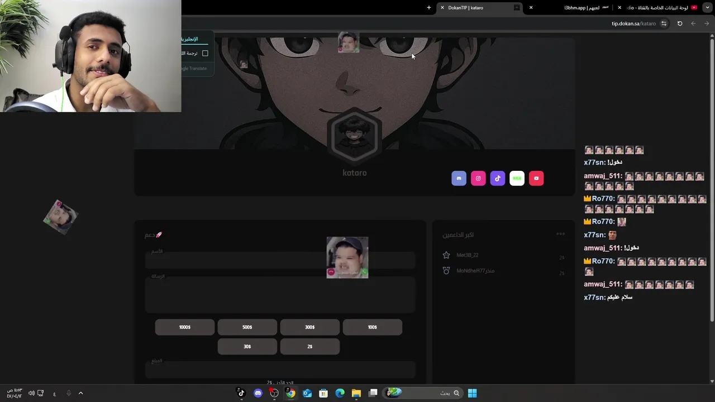
Task: Focus the amount (المبلغ) input field
Action: coord(280,369)
